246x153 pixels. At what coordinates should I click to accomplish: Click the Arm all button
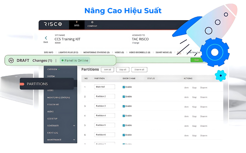pyautogui.click(x=107, y=70)
